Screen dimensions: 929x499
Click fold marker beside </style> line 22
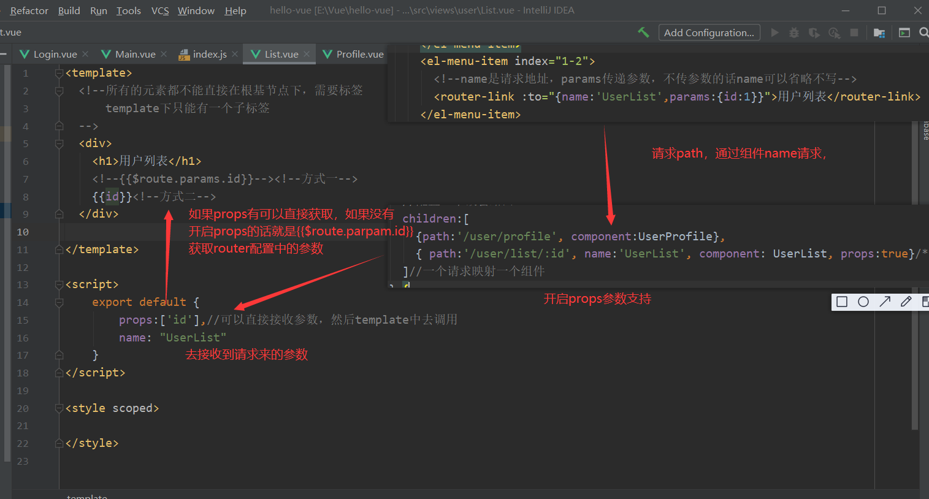59,443
